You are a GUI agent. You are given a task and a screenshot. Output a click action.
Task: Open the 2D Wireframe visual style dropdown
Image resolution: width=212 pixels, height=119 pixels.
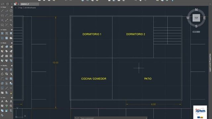[x=30, y=8]
